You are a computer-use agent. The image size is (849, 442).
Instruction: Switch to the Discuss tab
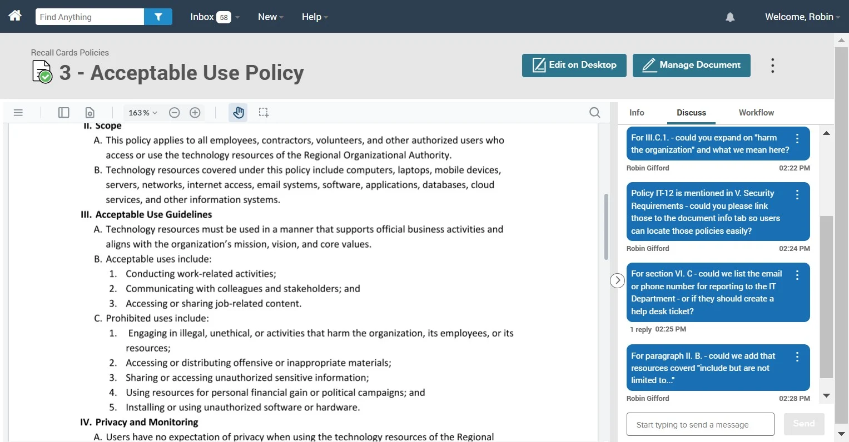click(691, 113)
